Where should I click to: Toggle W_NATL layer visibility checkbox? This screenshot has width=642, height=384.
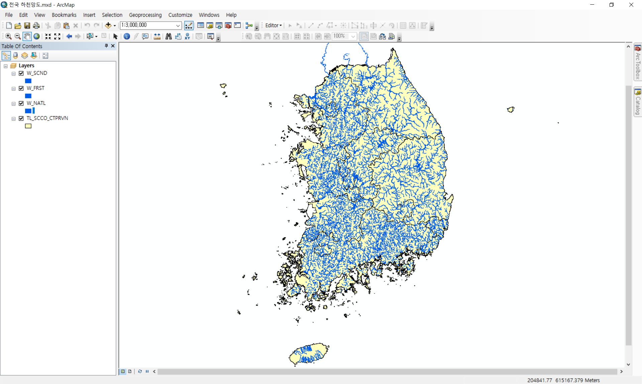click(21, 103)
